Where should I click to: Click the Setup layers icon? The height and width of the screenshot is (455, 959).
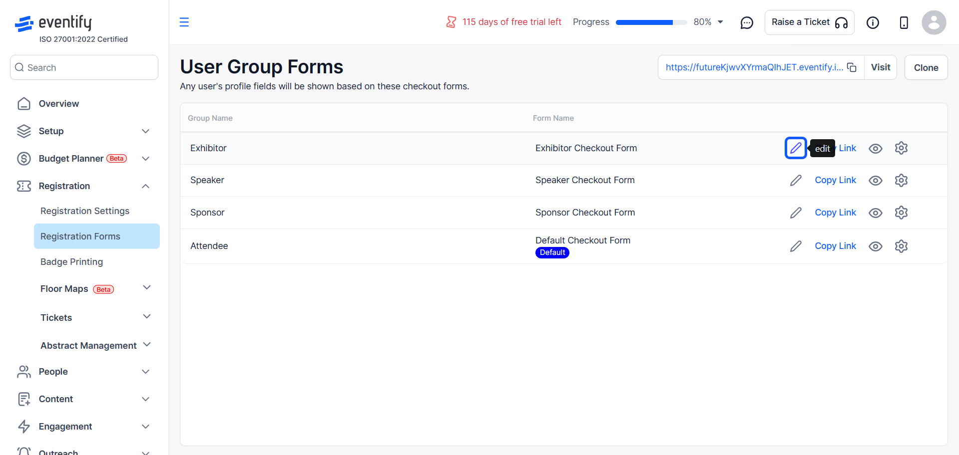24,131
